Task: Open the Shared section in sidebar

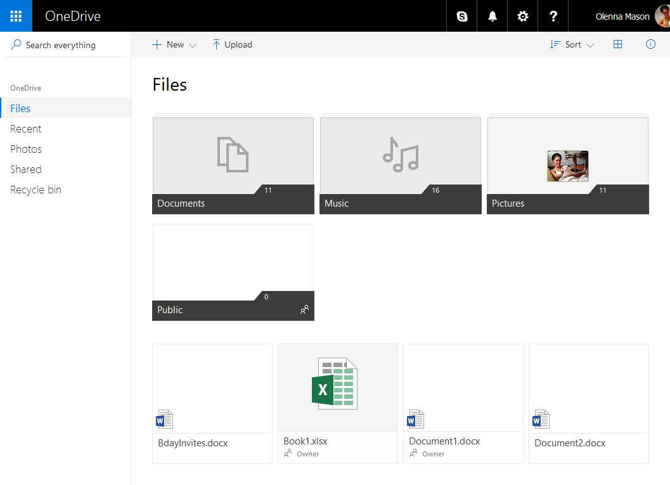Action: click(x=26, y=169)
